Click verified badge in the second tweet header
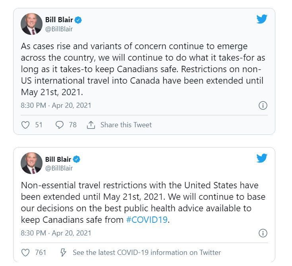 (x=76, y=159)
